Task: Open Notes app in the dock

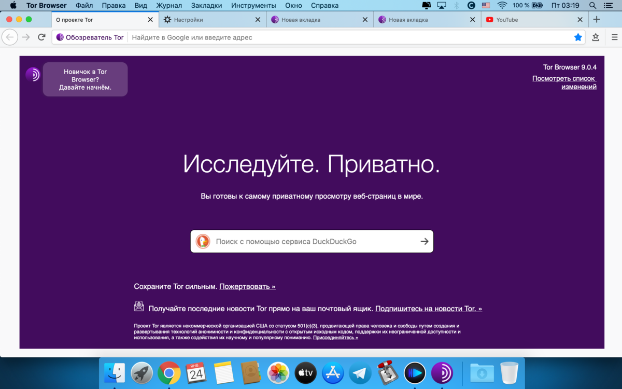Action: point(224,372)
